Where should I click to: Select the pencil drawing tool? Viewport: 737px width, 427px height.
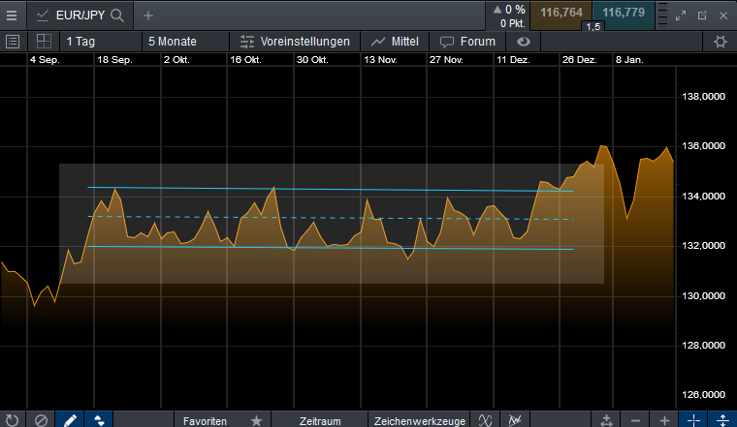click(x=69, y=420)
